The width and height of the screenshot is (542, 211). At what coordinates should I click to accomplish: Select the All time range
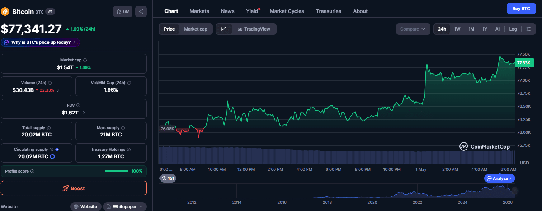[x=498, y=29]
